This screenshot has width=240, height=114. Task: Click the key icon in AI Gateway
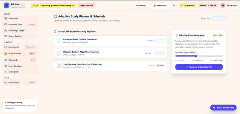pos(134,6)
